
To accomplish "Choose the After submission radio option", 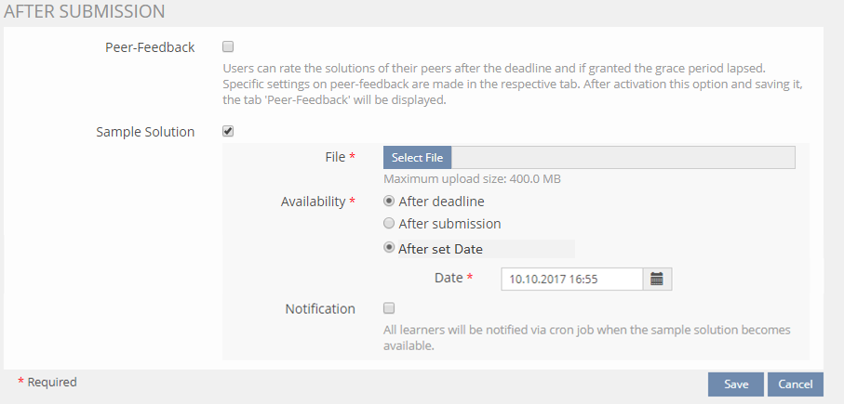I will point(390,223).
